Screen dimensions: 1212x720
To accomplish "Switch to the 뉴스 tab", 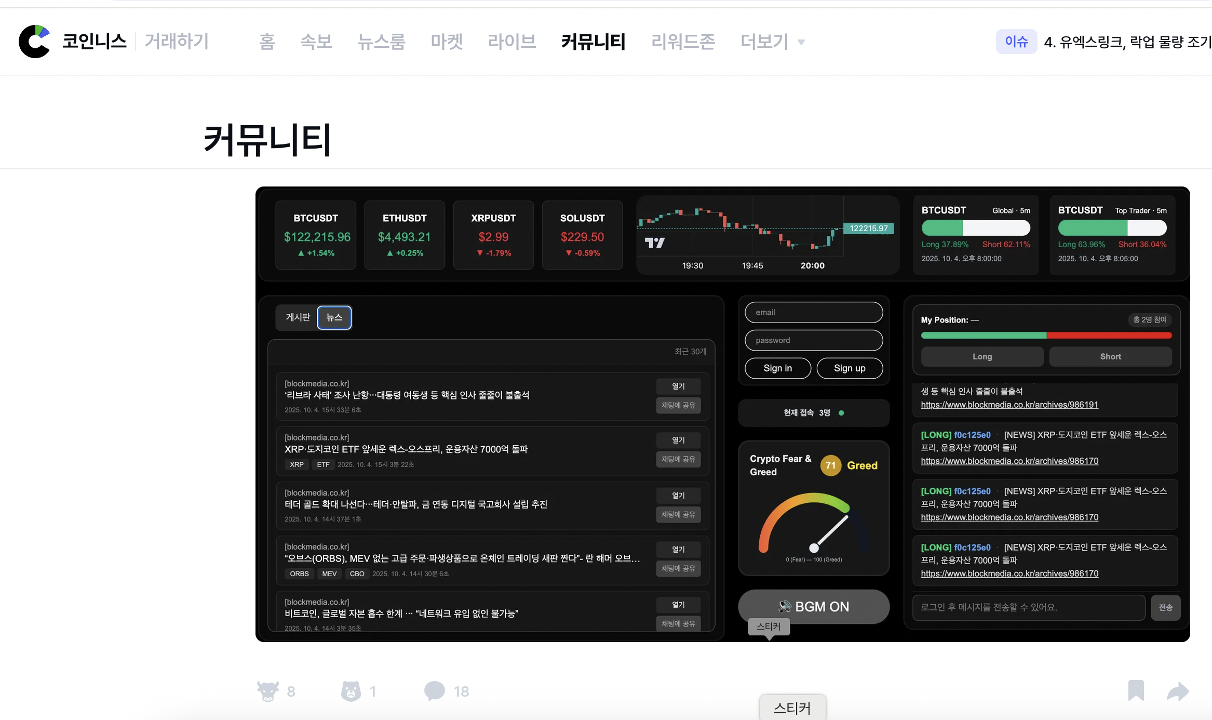I will pyautogui.click(x=334, y=317).
